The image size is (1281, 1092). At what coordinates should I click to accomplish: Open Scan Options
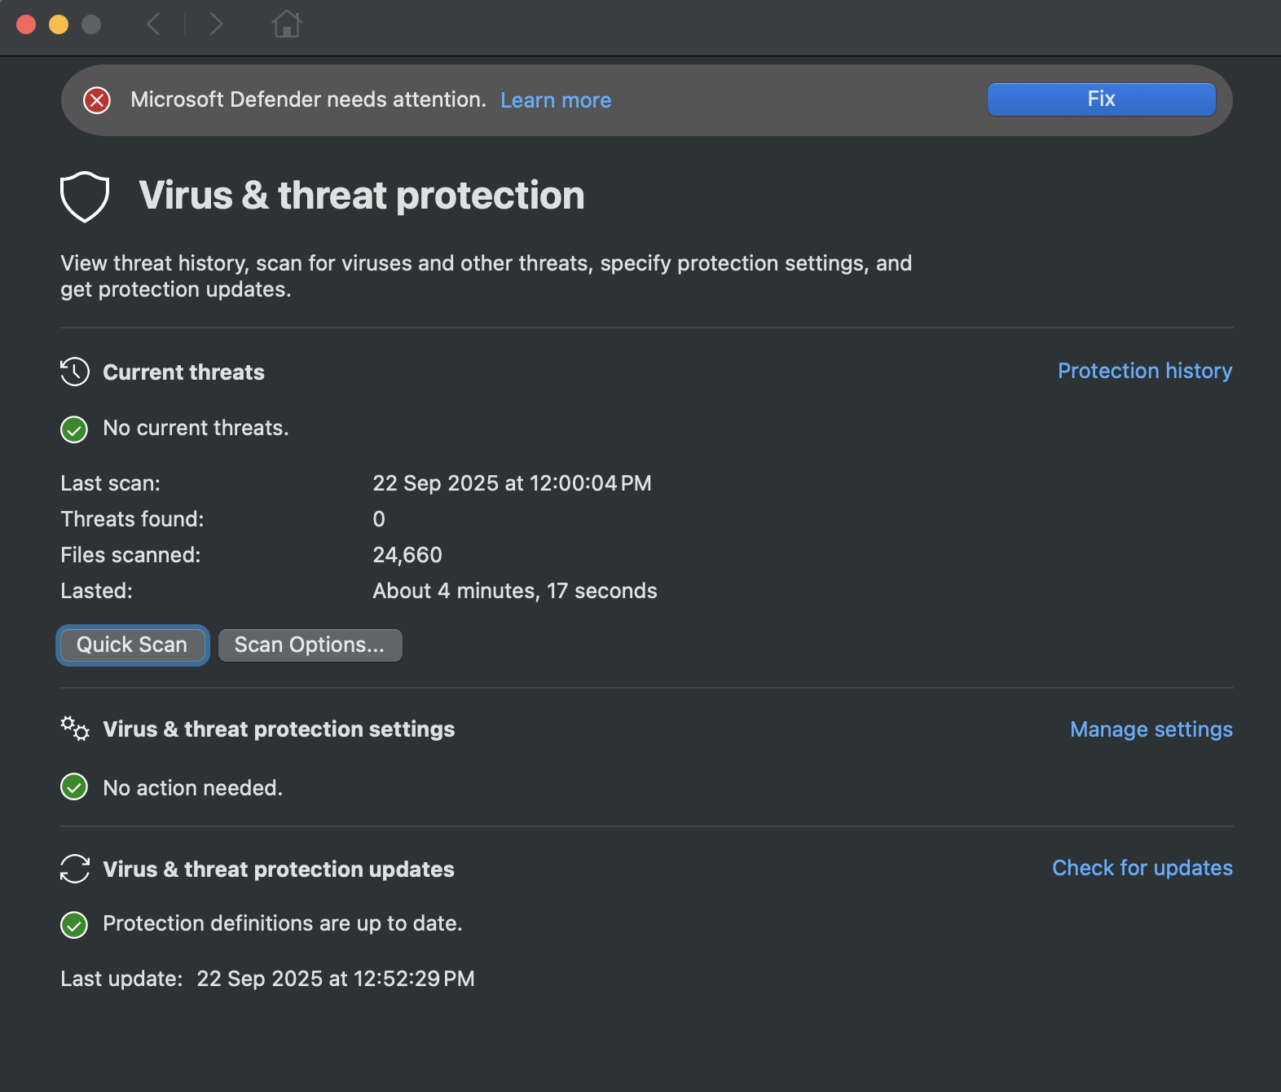click(x=310, y=645)
